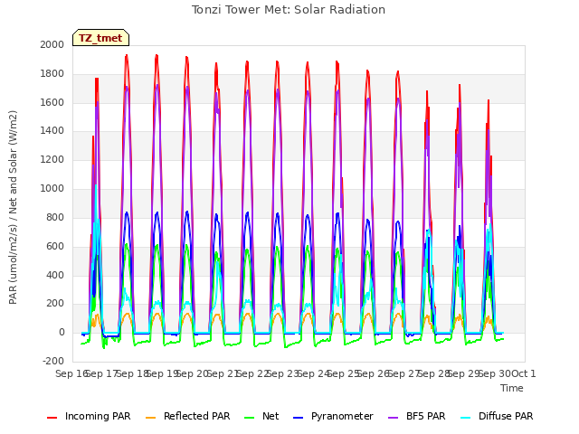Click the 1600 y-axis tick label
579x434 pixels.
pos(52,102)
